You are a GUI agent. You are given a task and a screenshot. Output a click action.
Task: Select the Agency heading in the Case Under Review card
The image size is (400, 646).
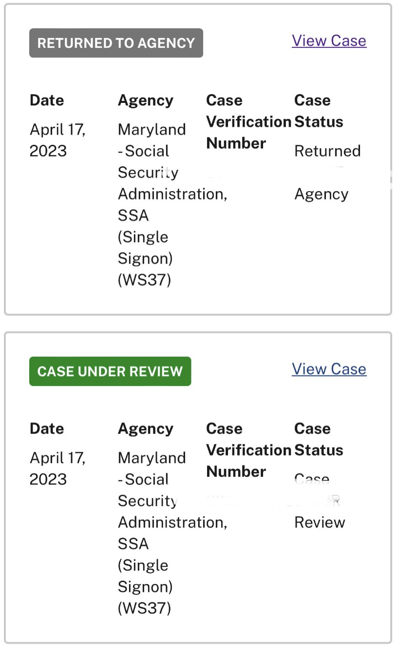coord(146,429)
